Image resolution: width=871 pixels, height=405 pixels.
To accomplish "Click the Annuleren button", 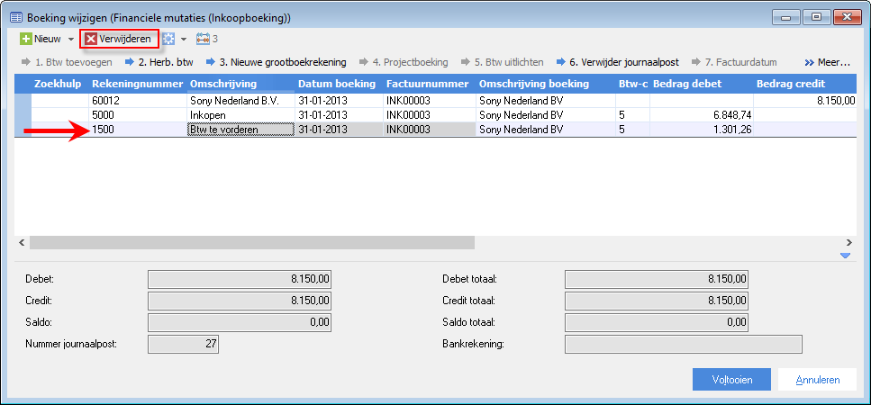I will pos(818,380).
